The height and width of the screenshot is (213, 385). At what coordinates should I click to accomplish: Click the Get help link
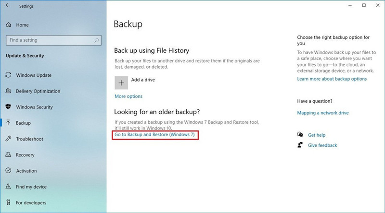pos(317,135)
